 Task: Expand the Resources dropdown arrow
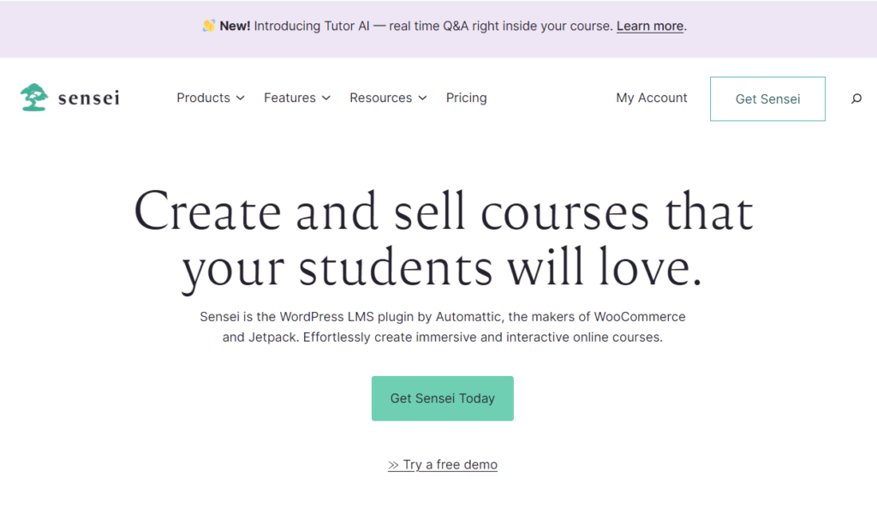point(422,99)
